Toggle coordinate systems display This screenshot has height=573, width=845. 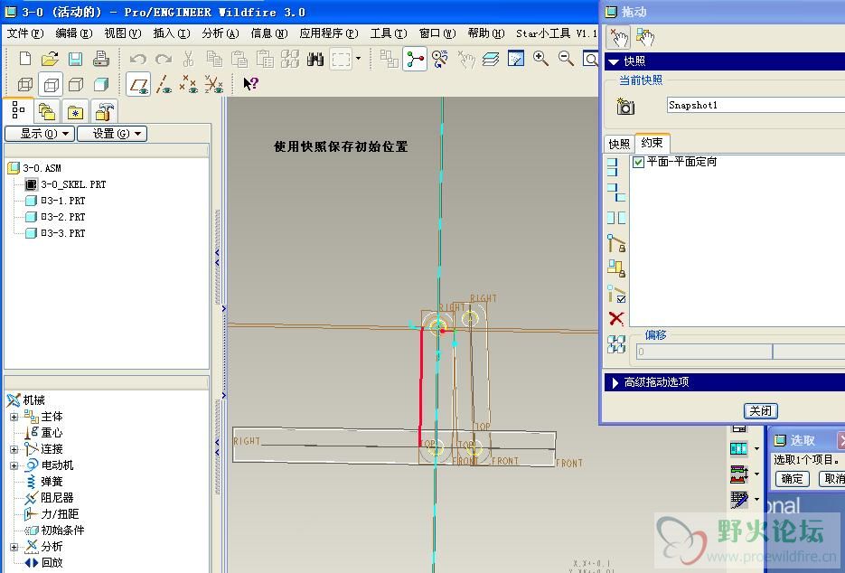click(x=214, y=84)
